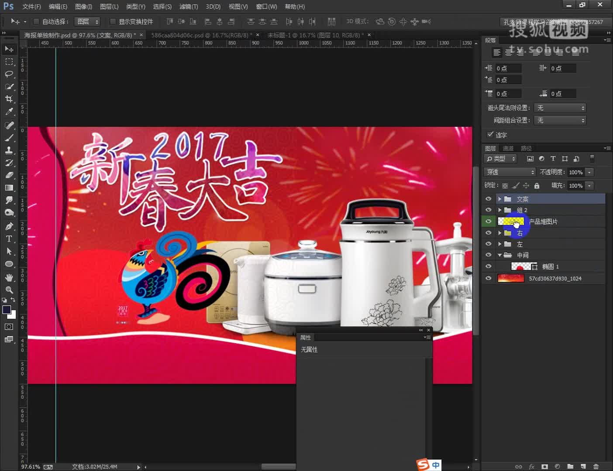Select the Pen tool
613x471 pixels.
pos(9,226)
